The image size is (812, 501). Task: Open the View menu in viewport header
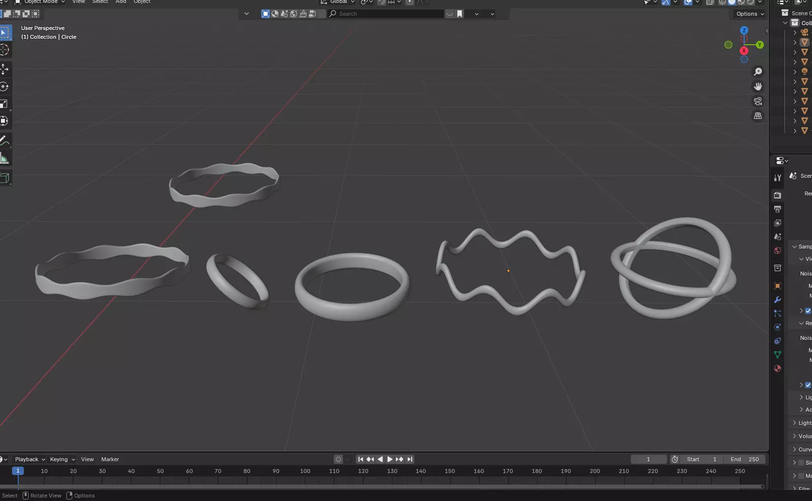[79, 2]
